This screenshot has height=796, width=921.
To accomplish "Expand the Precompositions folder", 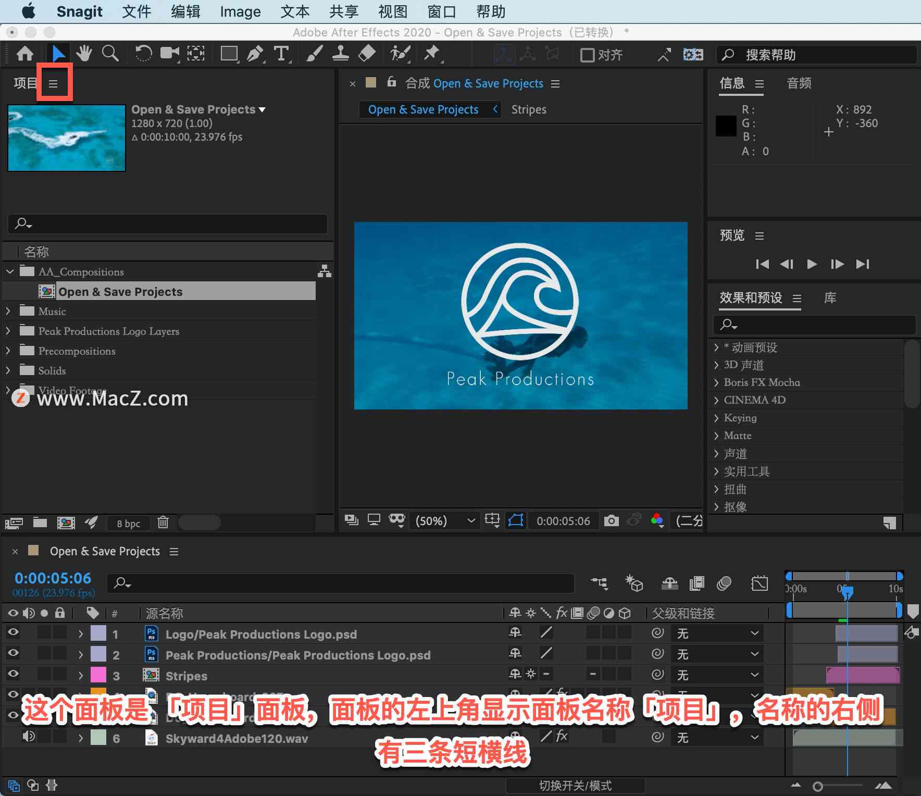I will (8, 351).
